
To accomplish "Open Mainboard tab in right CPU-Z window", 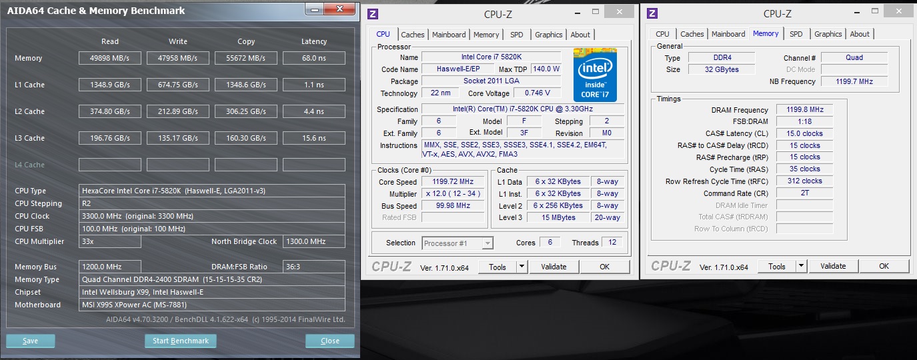I will 728,34.
